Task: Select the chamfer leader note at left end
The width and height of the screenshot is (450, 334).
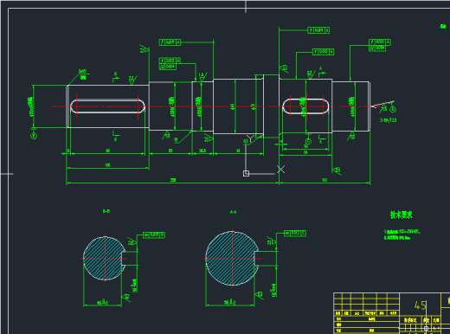Action: point(82,74)
